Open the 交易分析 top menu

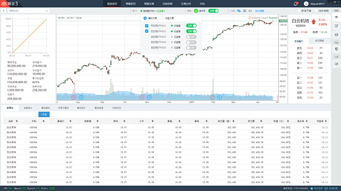[186, 4]
